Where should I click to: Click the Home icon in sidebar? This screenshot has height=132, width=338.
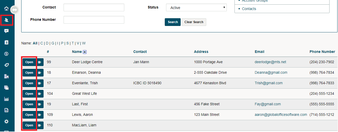pyautogui.click(x=7, y=8)
